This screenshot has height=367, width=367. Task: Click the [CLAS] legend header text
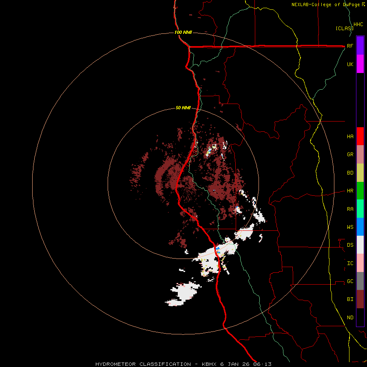[344, 28]
